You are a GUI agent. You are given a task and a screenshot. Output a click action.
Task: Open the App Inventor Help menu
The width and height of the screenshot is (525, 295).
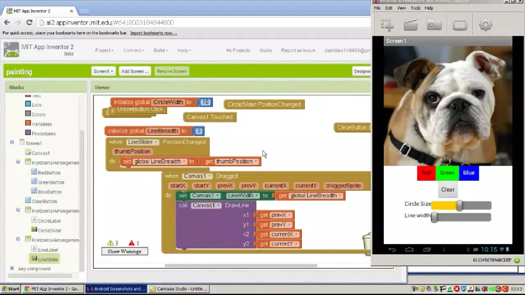coord(184,50)
